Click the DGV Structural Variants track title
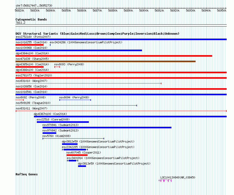The height and width of the screenshot is (195, 234). [97, 34]
